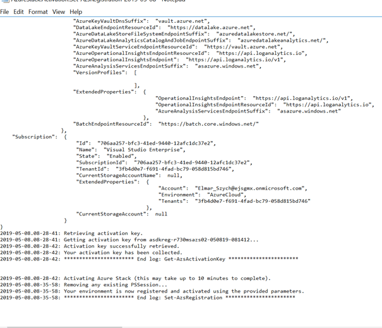Click "Removing any existing PSSession..." line
Screen dimensions: 382x328
click(83, 285)
